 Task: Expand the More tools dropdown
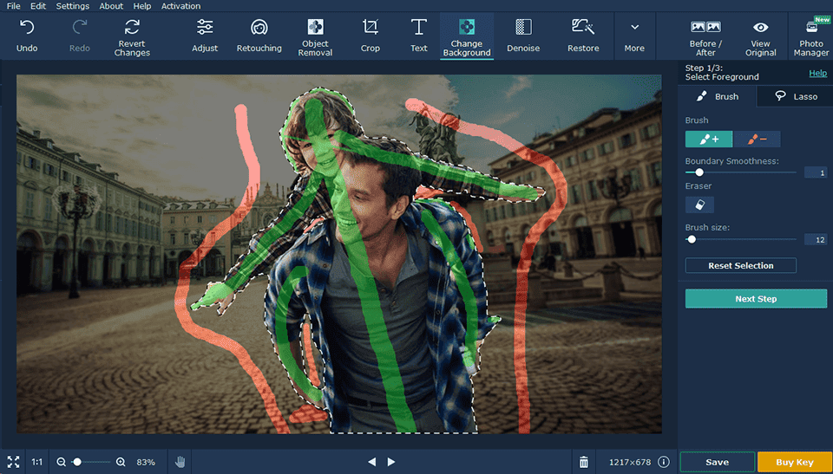tap(634, 36)
